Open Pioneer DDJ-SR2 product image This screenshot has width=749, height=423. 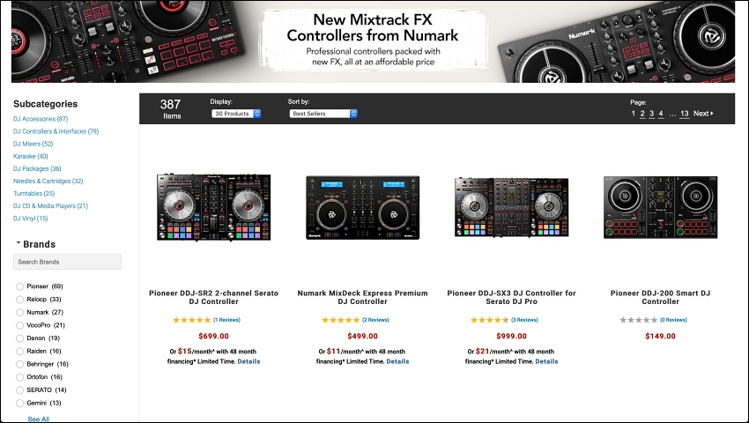pyautogui.click(x=213, y=207)
